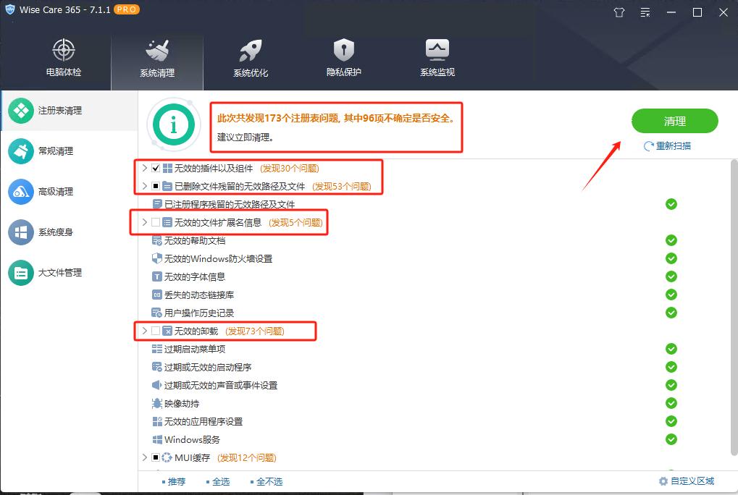Image resolution: width=738 pixels, height=495 pixels.
Task: Open the 系统监视 monitor tab
Action: tap(437, 59)
